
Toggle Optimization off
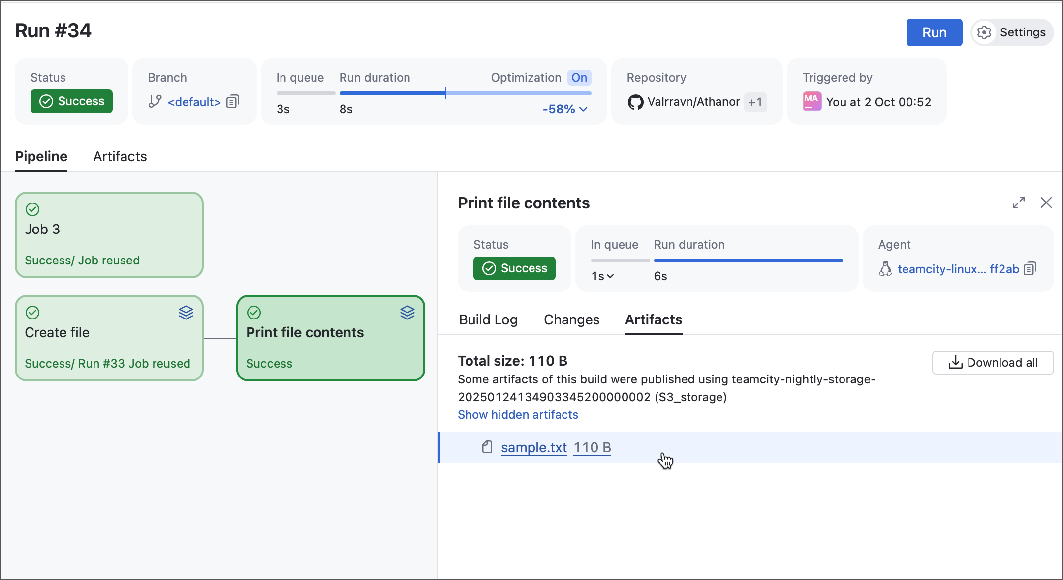coord(579,77)
